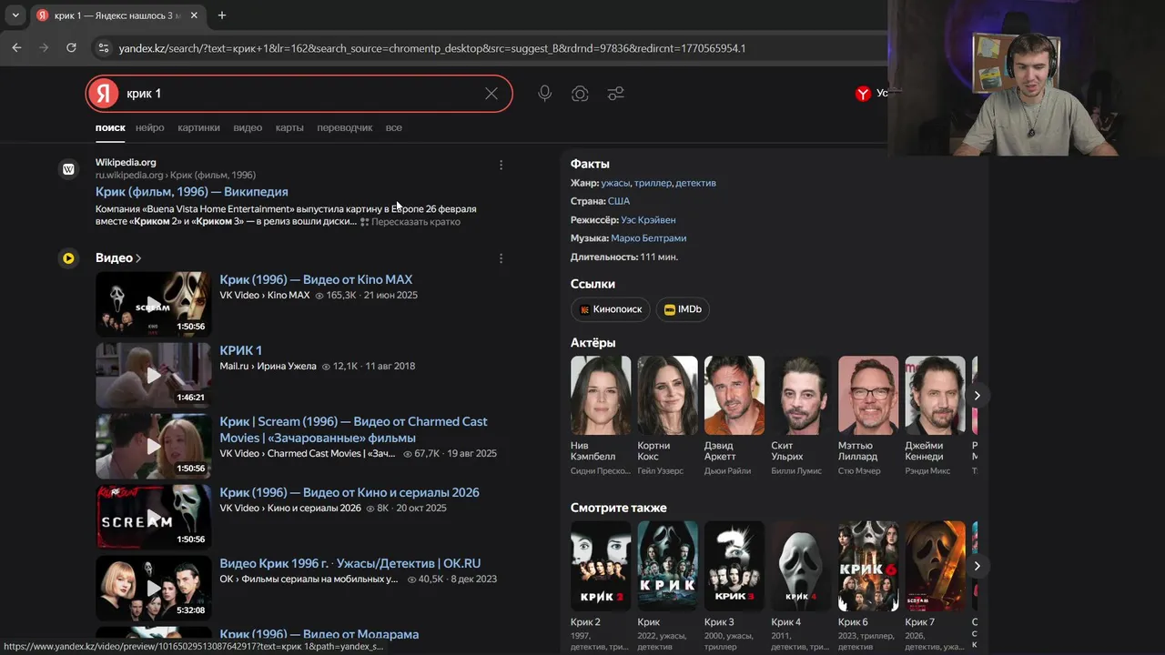Open the 'КРИК 1' video link

pos(240,350)
